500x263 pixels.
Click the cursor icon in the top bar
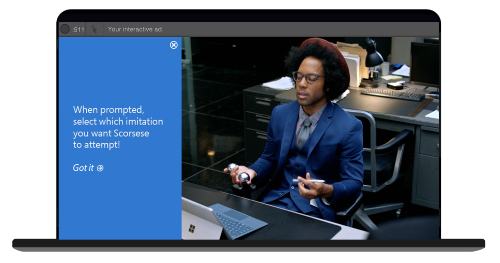(94, 30)
